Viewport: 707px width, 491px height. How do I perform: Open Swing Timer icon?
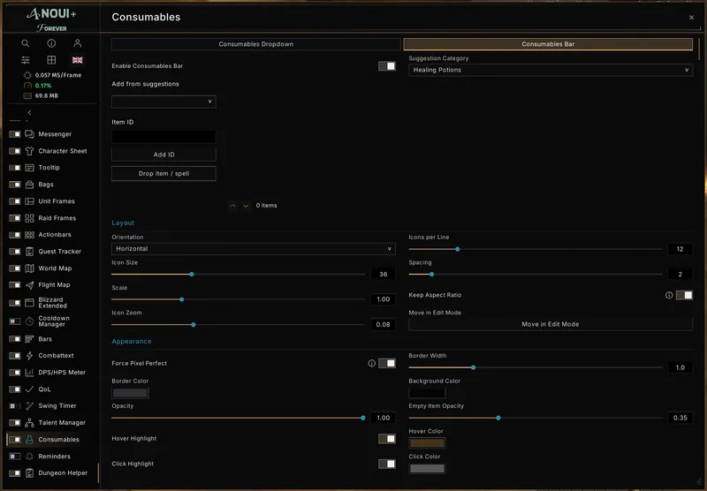pos(29,406)
